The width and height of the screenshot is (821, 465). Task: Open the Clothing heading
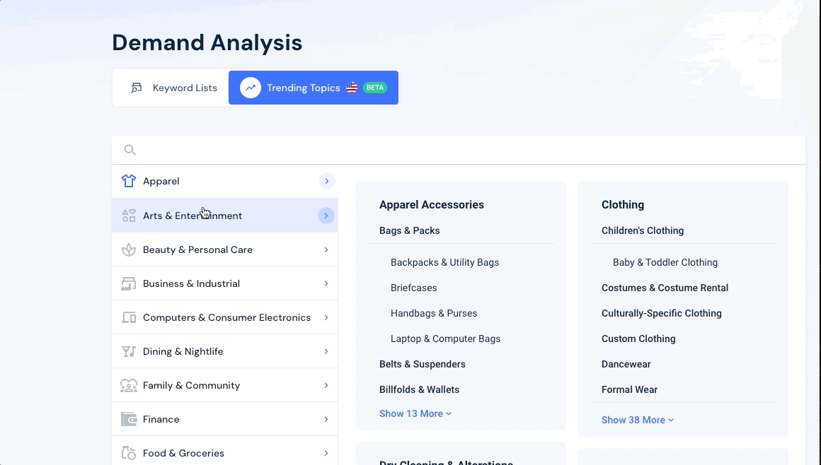point(623,204)
